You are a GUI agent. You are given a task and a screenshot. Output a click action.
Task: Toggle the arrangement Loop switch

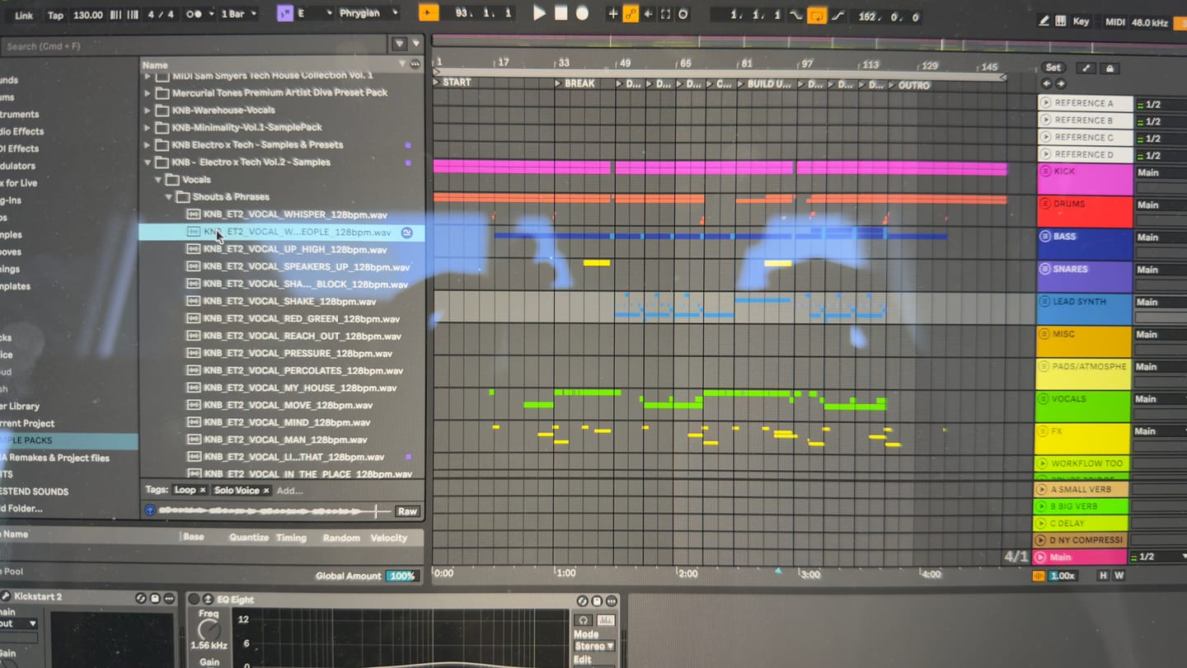tap(817, 16)
